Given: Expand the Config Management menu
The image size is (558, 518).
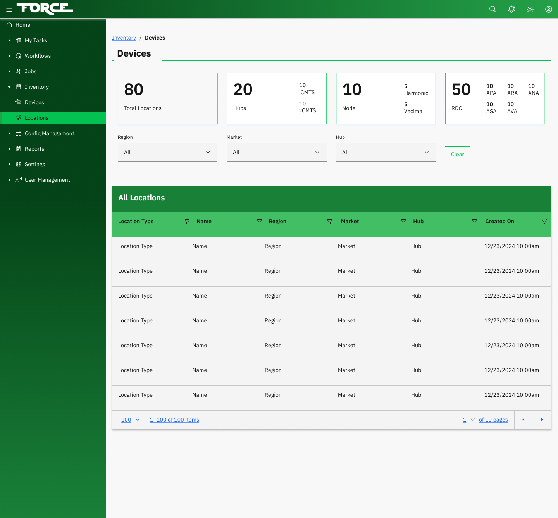Looking at the screenshot, I should [x=9, y=133].
